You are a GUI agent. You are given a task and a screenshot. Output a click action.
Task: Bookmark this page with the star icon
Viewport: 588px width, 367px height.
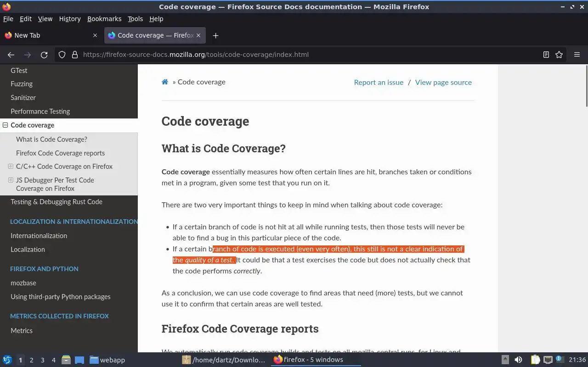pos(559,55)
